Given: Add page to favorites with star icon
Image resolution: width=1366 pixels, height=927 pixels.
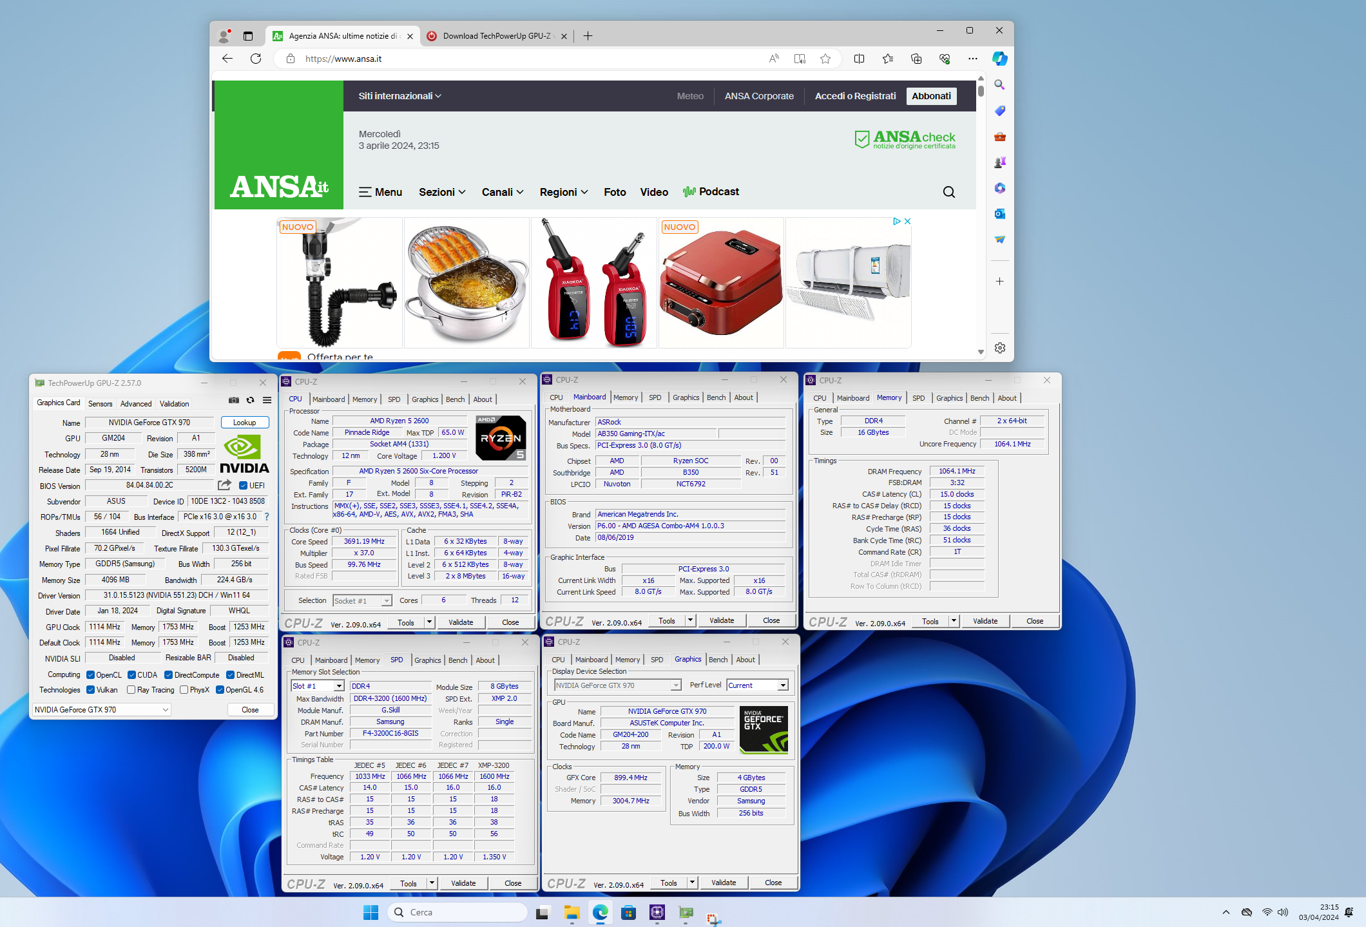Looking at the screenshot, I should [825, 59].
